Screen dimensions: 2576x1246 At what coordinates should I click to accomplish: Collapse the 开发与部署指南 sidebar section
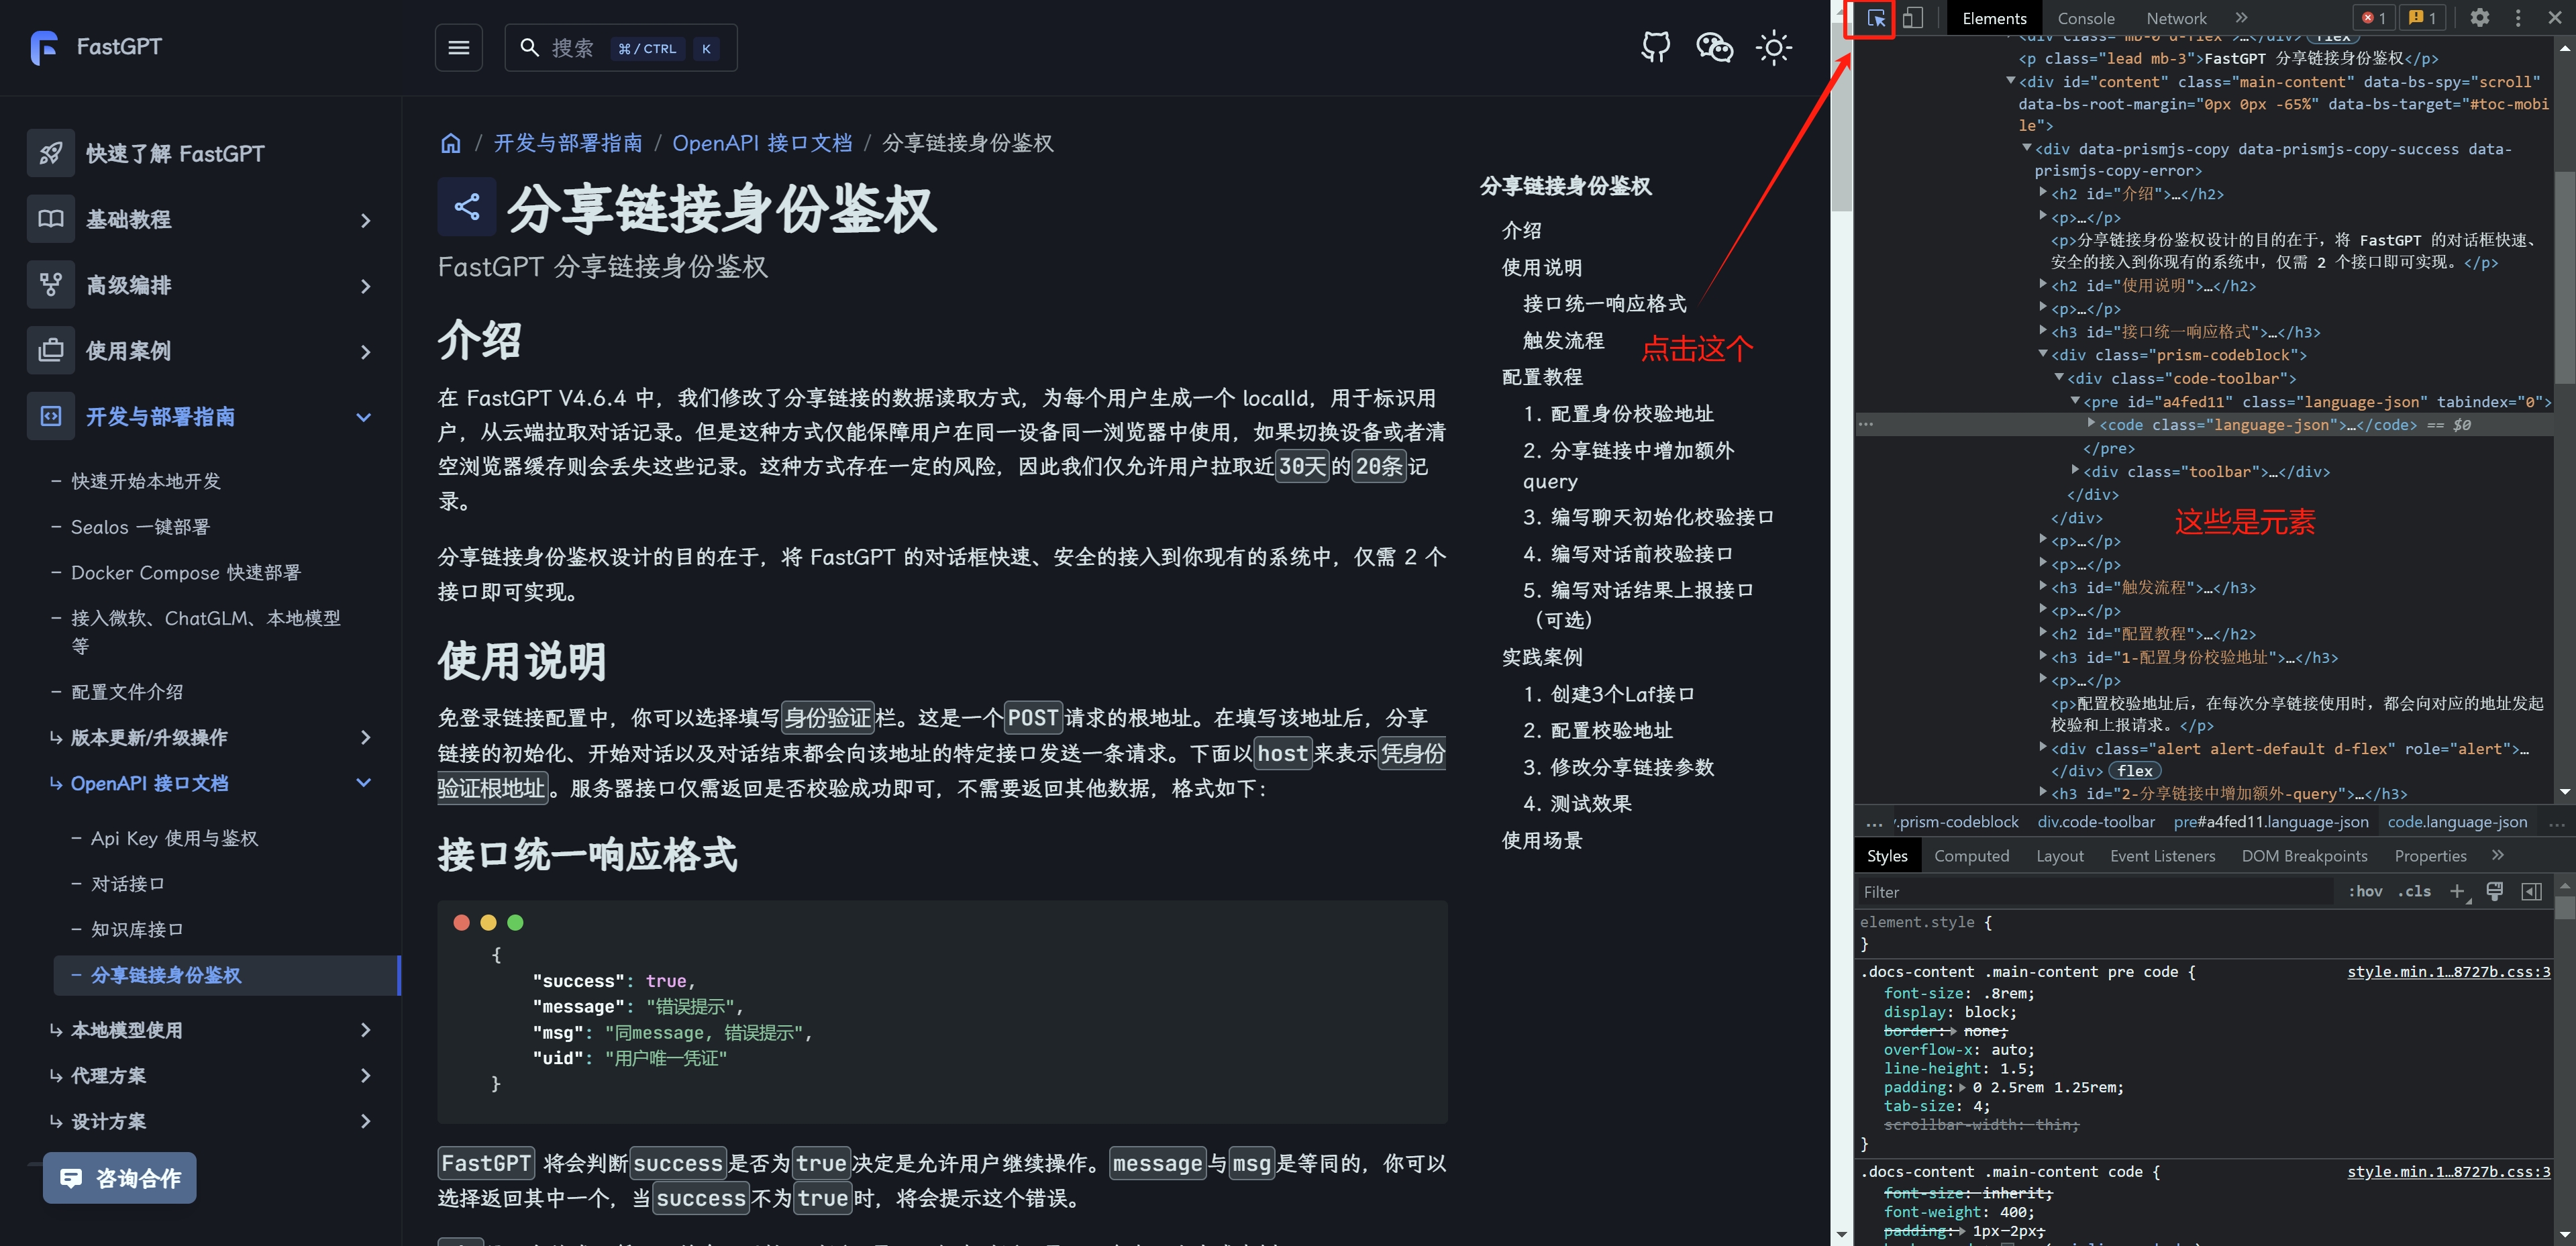(364, 417)
